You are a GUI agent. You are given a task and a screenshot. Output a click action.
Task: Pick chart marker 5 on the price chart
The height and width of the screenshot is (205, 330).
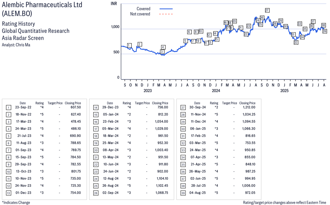186,41
